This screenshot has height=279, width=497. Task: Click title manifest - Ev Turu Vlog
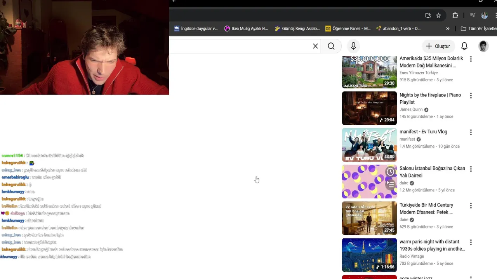point(423,132)
